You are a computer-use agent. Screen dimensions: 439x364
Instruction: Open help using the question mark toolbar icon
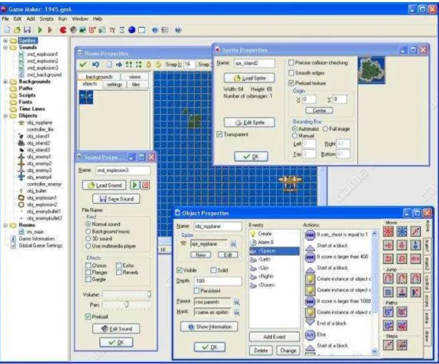tap(178, 30)
